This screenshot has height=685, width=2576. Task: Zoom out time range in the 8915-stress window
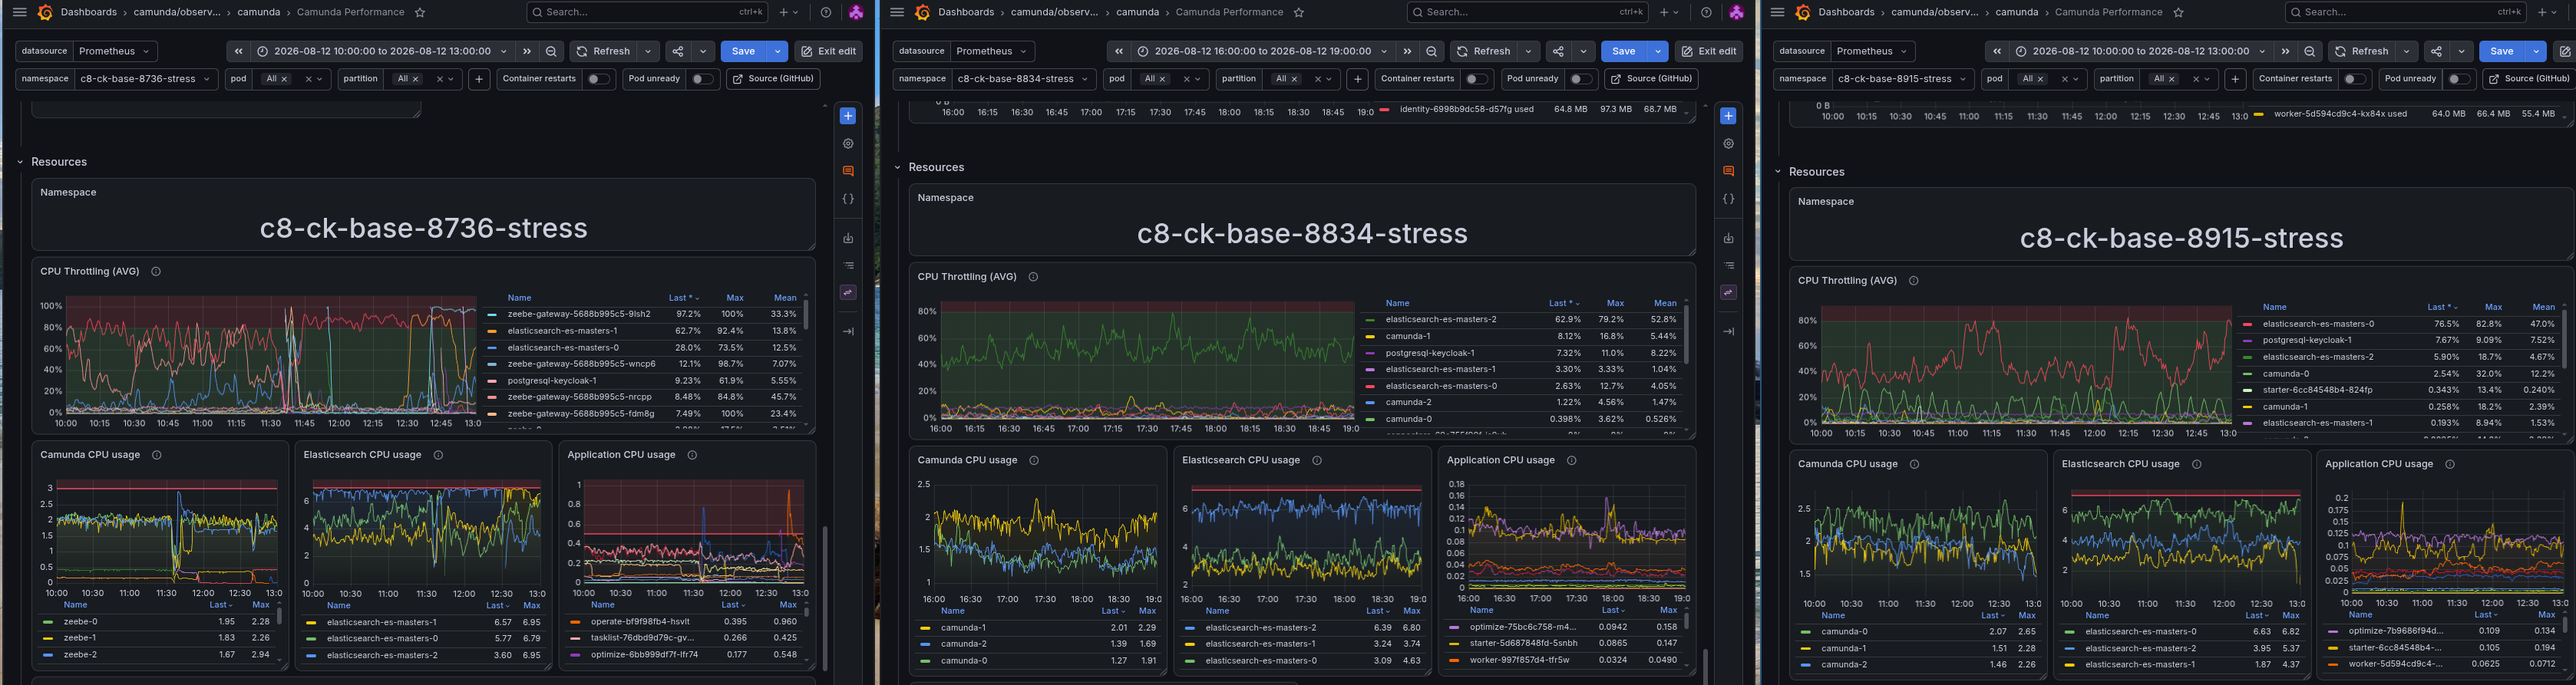pos(2309,51)
